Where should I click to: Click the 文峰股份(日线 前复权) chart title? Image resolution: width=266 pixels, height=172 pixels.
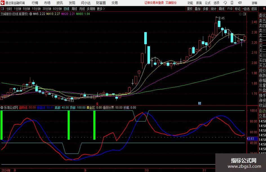click(x=14, y=14)
